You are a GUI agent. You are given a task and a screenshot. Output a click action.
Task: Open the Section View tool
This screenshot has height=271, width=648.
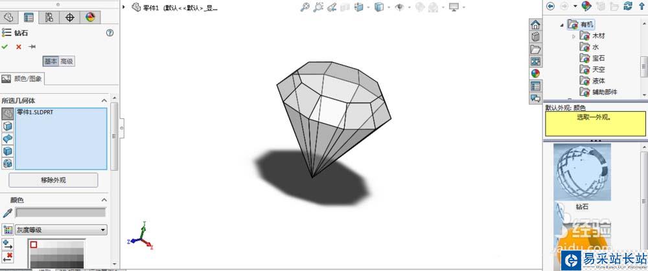tap(345, 7)
